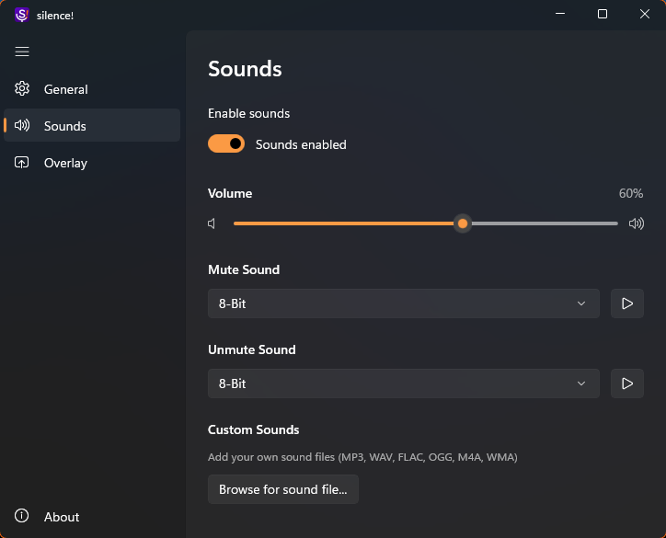Click the supported formats description text

[362, 457]
